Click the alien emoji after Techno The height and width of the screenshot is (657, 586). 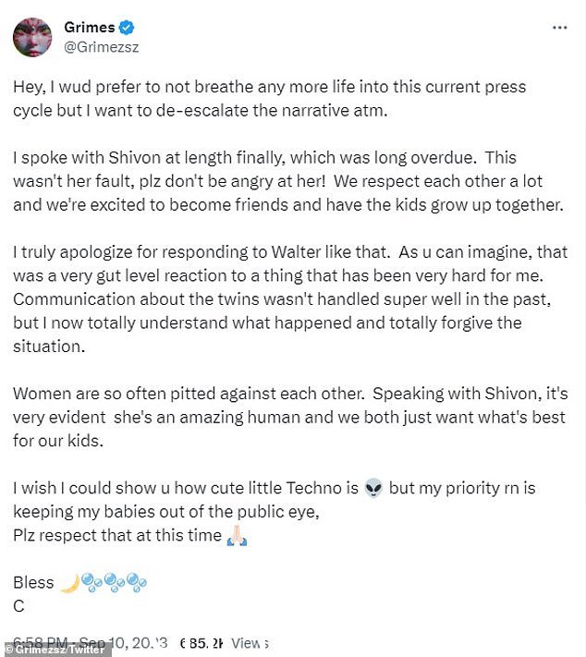pyautogui.click(x=373, y=488)
